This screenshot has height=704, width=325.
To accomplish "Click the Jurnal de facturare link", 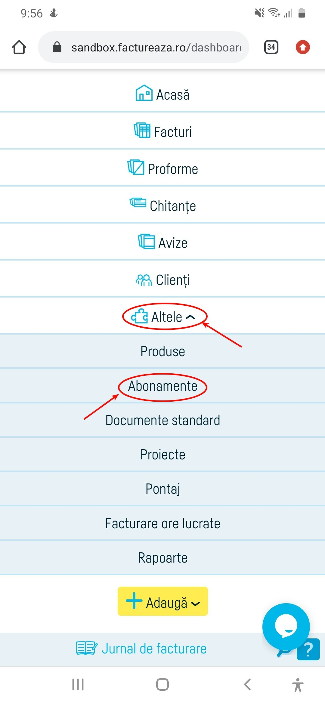I will pyautogui.click(x=141, y=649).
